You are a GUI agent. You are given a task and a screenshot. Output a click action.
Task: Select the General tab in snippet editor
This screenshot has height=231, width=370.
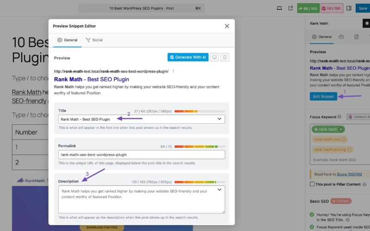point(67,40)
